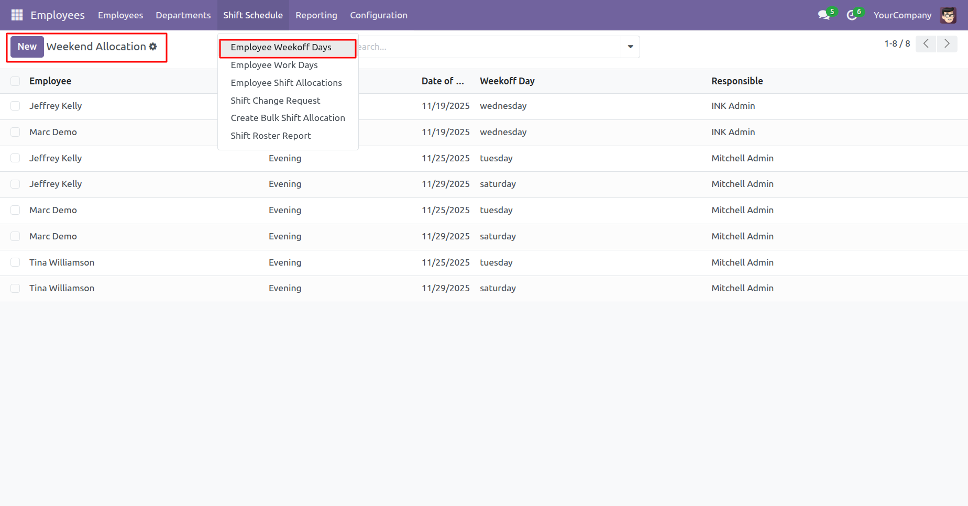Click the 1-8 / 8 pager counter
Viewport: 968px width, 506px height.
point(897,44)
